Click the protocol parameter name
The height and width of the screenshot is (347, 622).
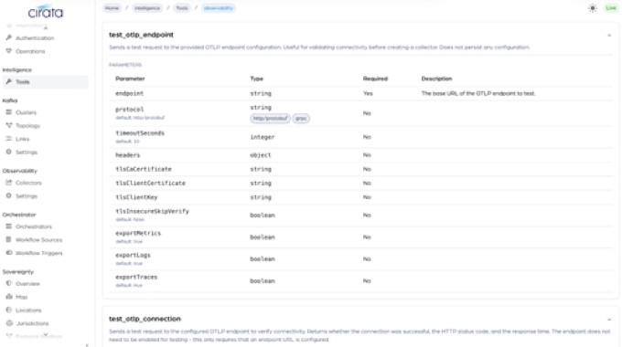pyautogui.click(x=129, y=110)
